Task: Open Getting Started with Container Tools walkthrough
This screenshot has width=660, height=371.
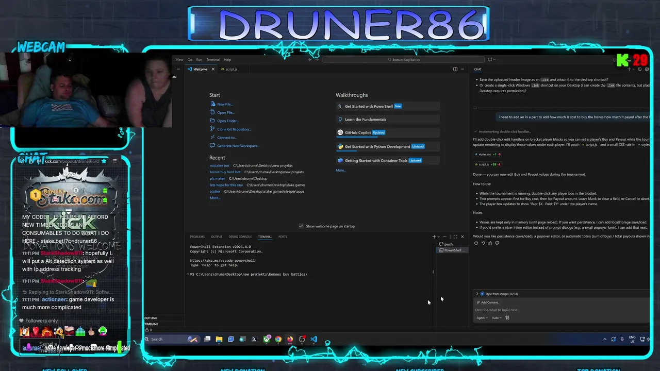Action: click(387, 160)
